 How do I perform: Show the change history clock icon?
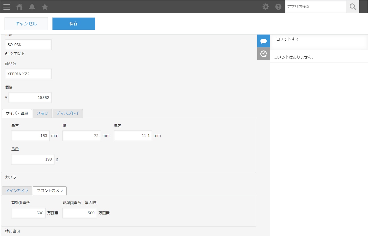[x=264, y=54]
